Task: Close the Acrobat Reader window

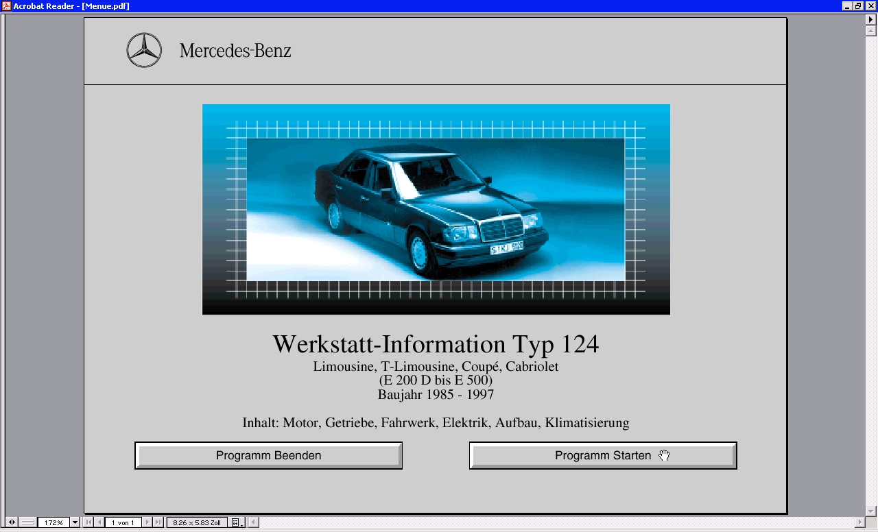Action: [870, 6]
